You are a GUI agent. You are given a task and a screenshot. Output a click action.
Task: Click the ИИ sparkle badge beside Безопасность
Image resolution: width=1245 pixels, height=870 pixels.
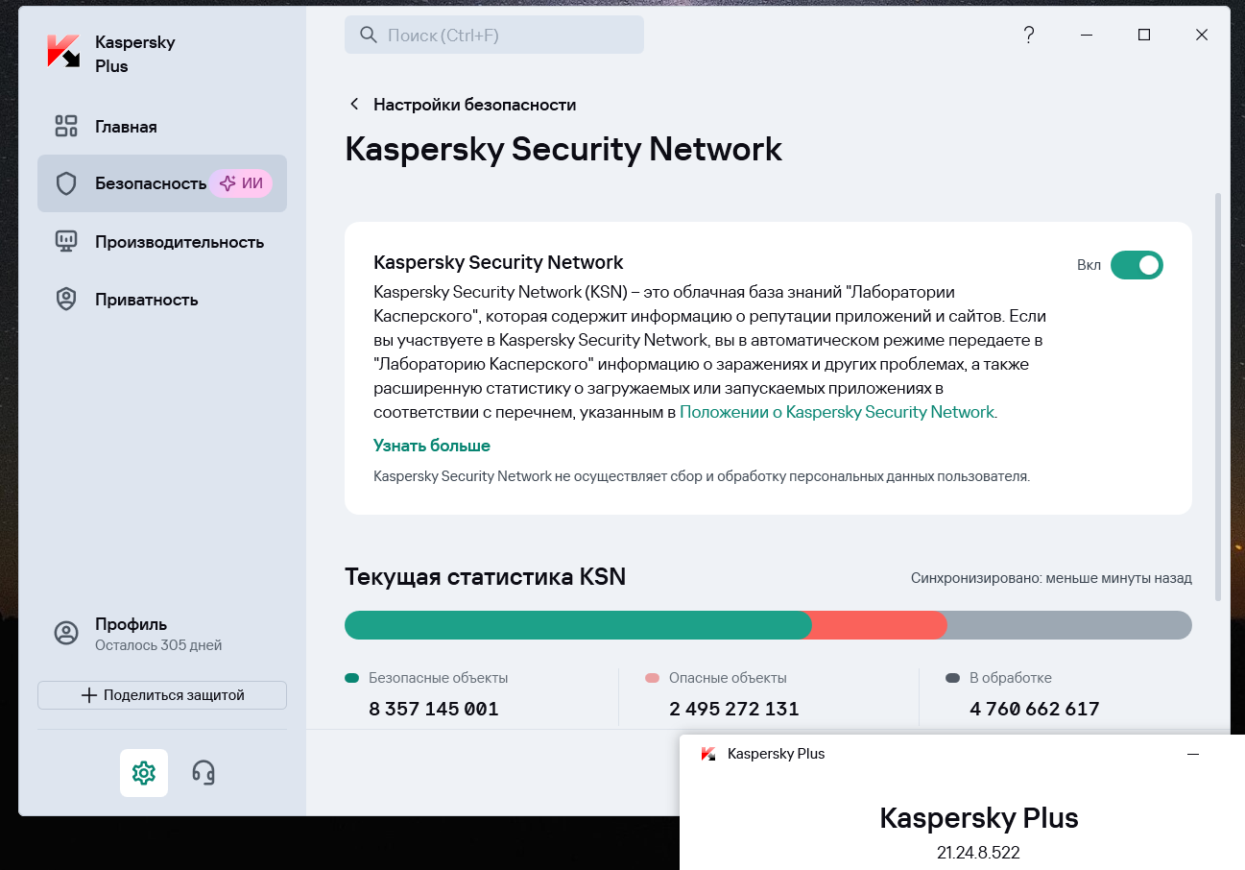(x=241, y=183)
